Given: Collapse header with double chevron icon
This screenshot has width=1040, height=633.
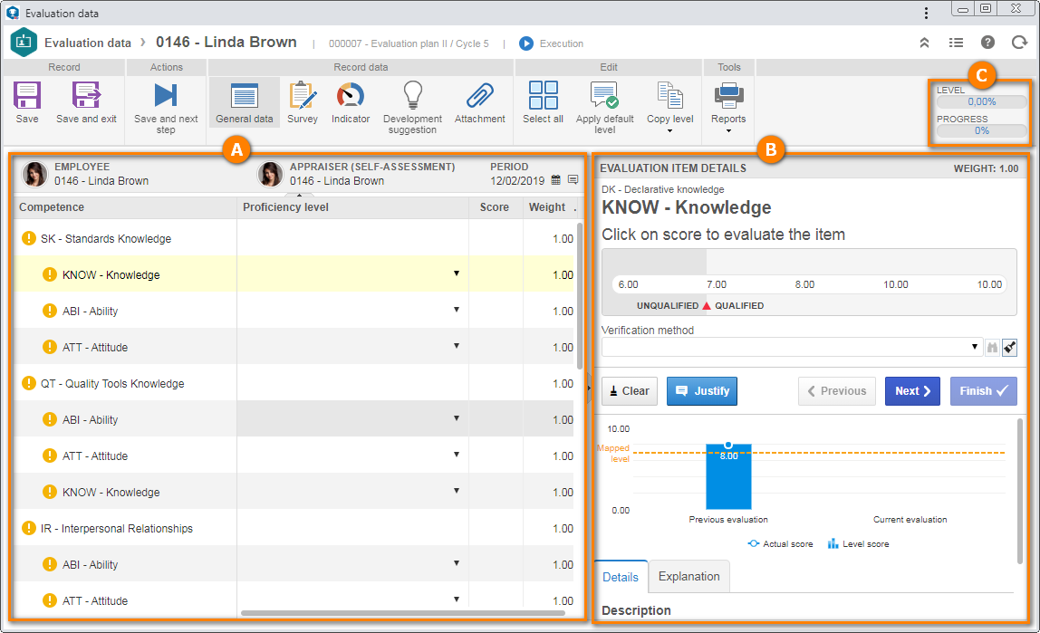Looking at the screenshot, I should tap(924, 43).
